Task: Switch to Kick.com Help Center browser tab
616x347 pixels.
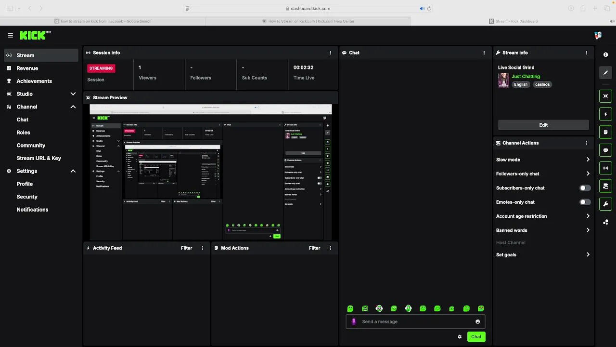Action: 308,21
